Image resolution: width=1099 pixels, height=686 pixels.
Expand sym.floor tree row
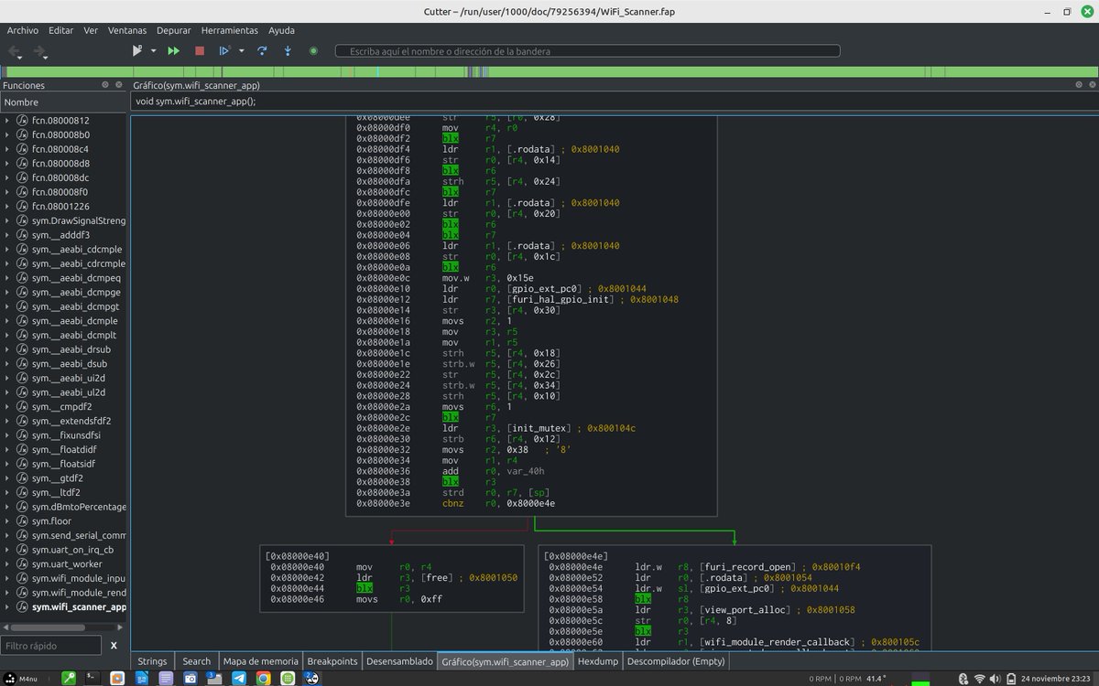pos(8,520)
